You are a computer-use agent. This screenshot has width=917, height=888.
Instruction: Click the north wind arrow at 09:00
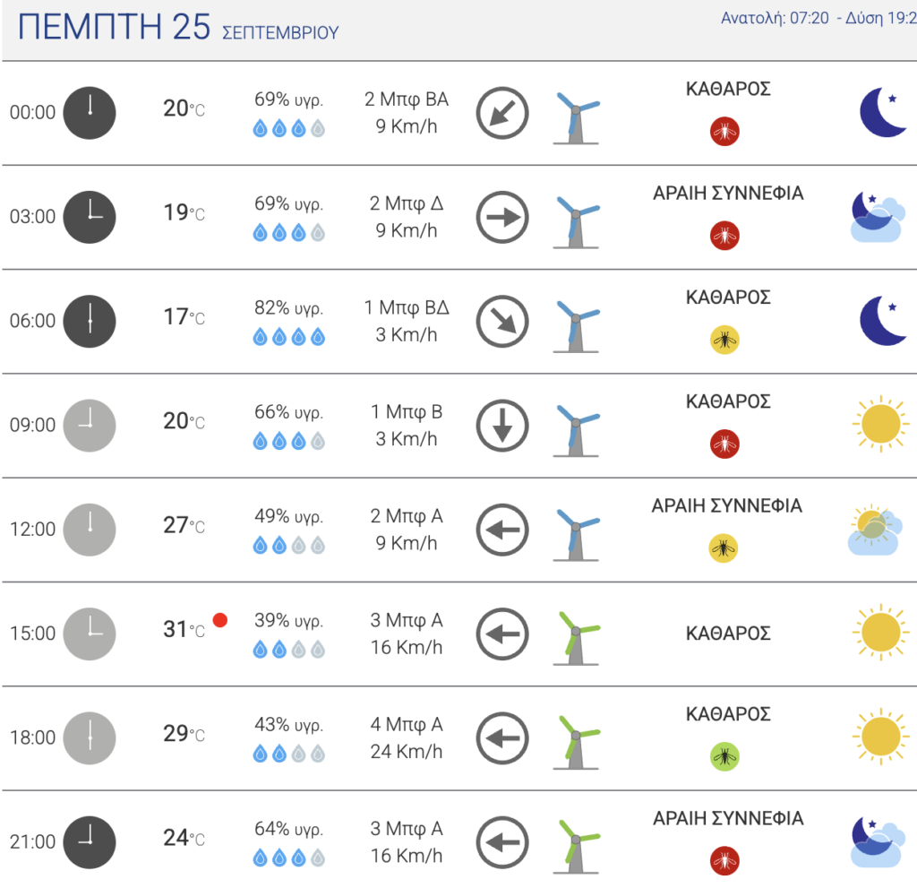502,426
